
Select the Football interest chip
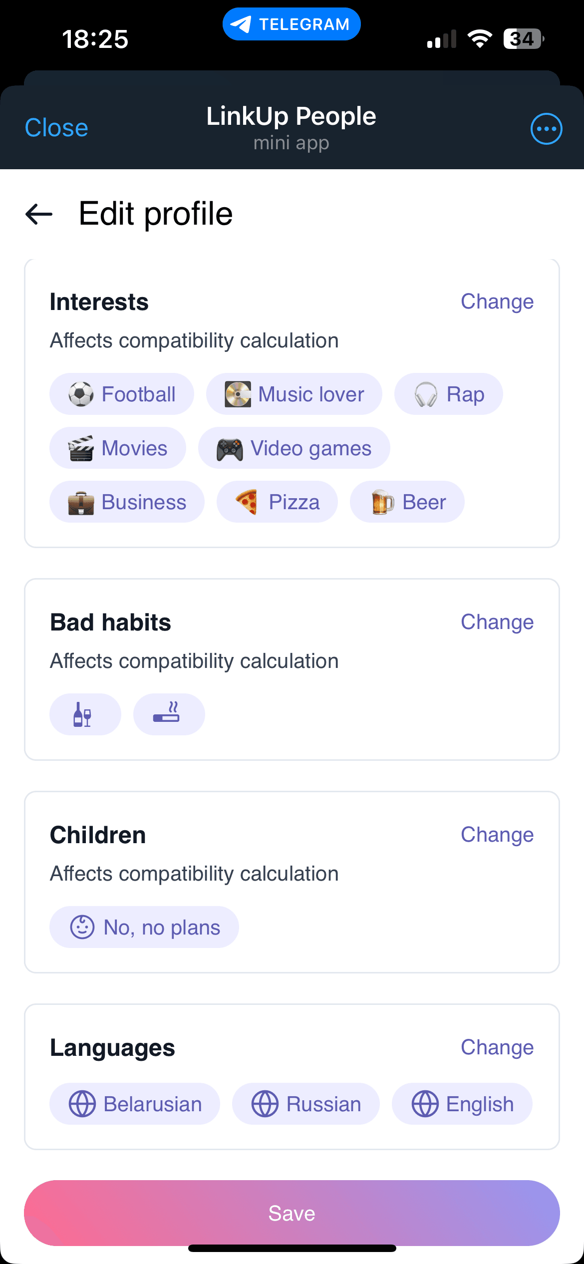tap(122, 394)
